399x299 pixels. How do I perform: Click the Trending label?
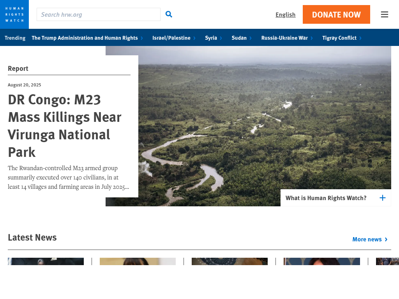pos(15,38)
